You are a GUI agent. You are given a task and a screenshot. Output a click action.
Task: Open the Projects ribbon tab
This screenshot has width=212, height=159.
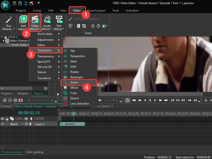[x=21, y=10]
